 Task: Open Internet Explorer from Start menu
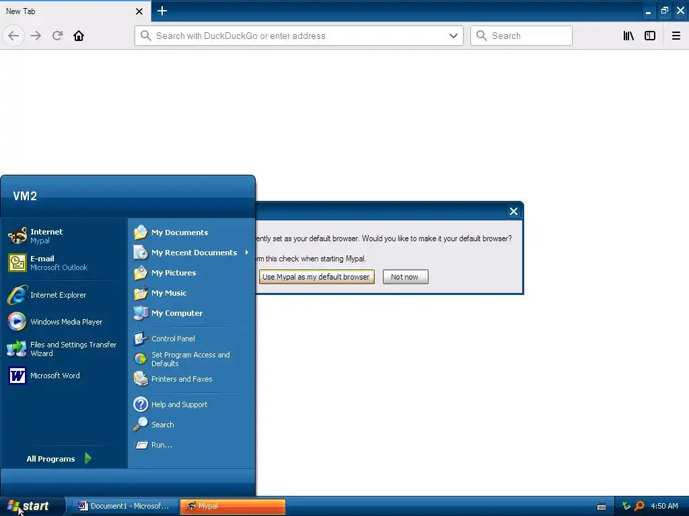pyautogui.click(x=65, y=295)
